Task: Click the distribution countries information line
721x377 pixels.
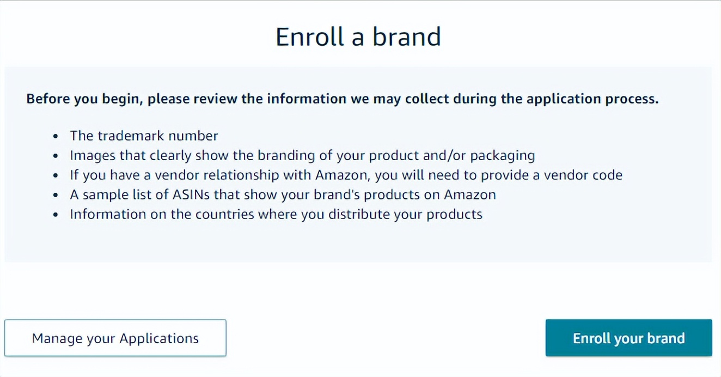Action: tap(276, 214)
